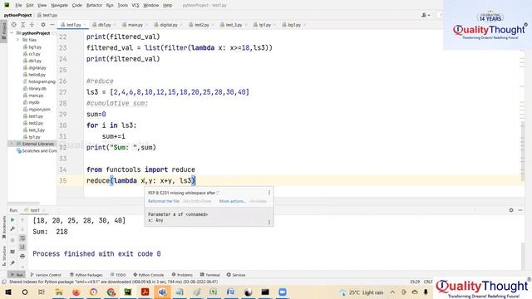Open Firefox from taskbar
This screenshot has width=532, height=299.
(x=76, y=292)
